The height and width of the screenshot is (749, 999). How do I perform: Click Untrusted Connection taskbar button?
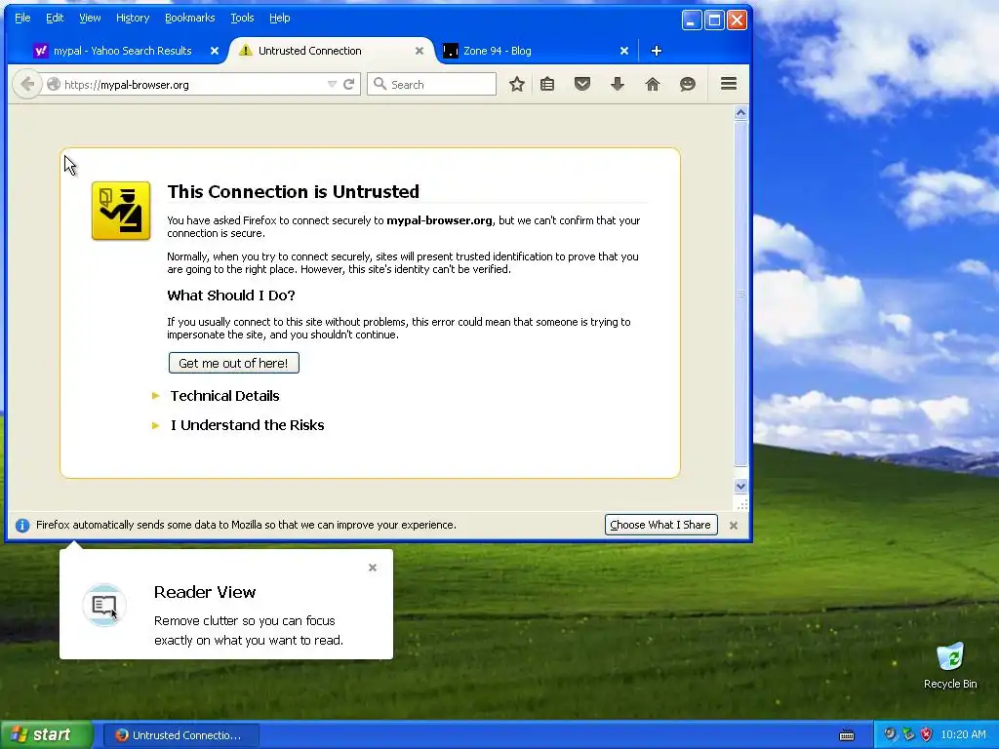pos(180,735)
